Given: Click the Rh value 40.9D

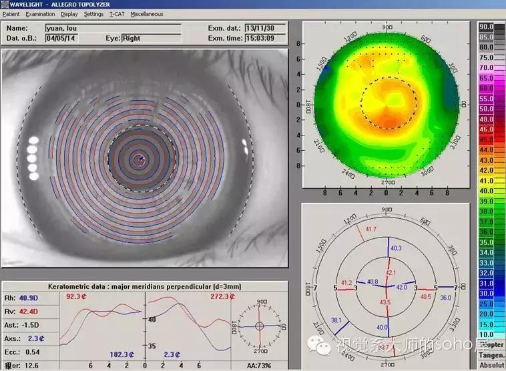Looking at the screenshot, I should pyautogui.click(x=29, y=298).
